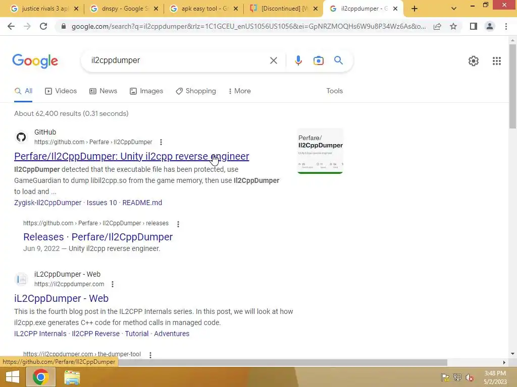
Task: Open a new browser tab
Action: coord(415,9)
